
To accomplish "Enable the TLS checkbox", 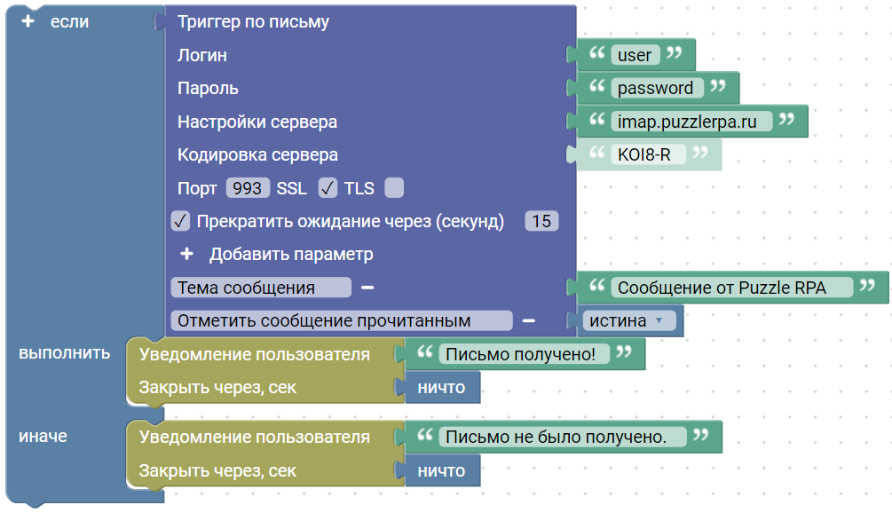I will 395,188.
